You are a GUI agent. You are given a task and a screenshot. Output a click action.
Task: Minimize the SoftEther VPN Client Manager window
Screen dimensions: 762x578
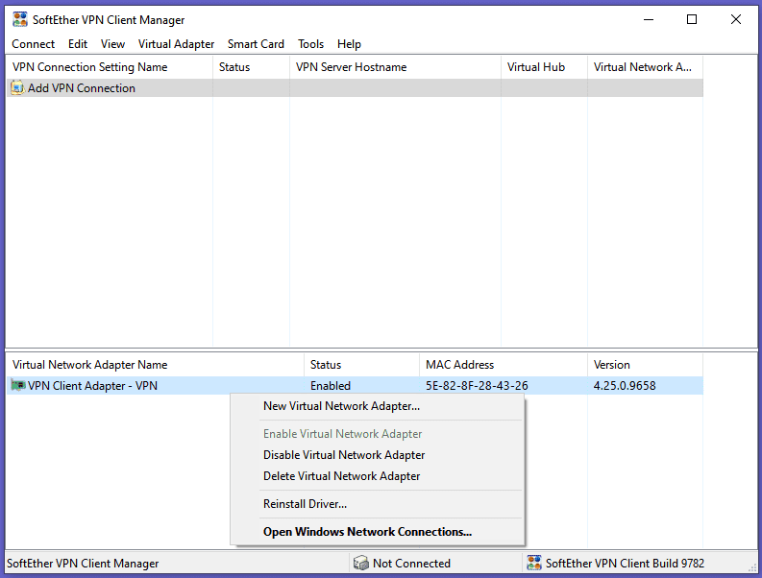649,19
